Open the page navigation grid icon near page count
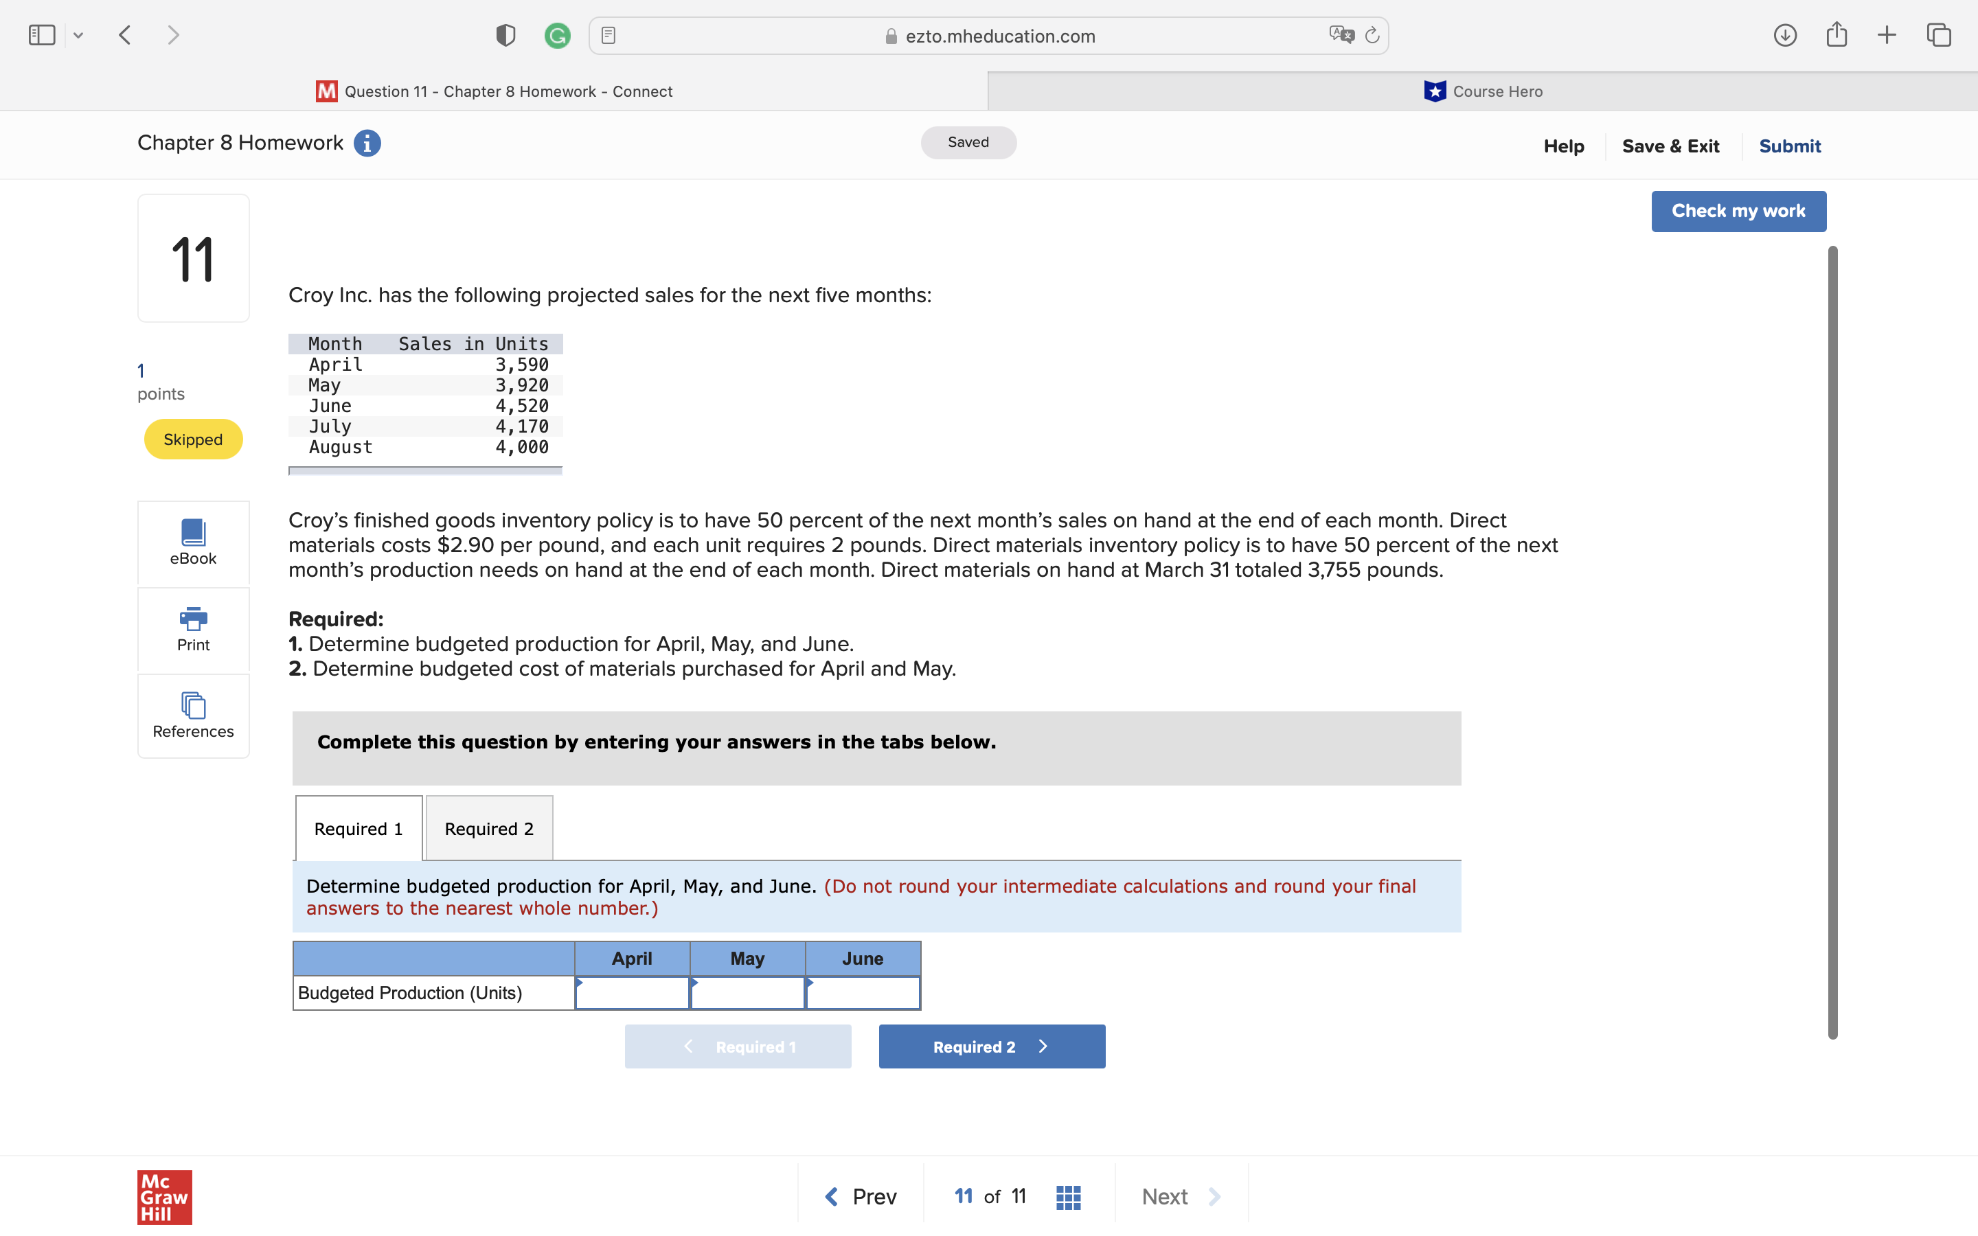 pyautogui.click(x=1067, y=1196)
